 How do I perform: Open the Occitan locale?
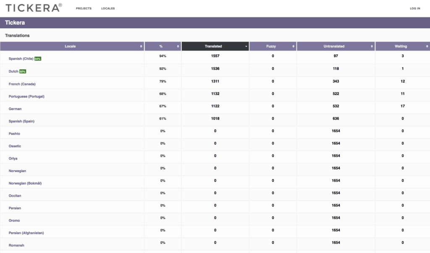click(15, 196)
